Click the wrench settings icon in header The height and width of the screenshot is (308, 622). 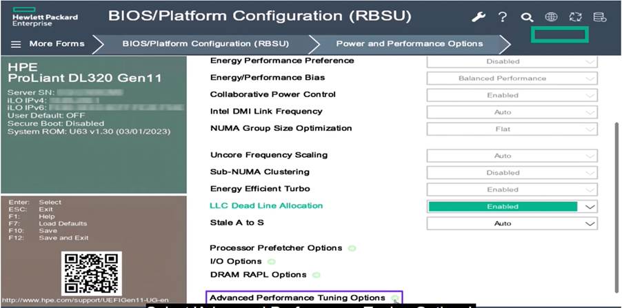pyautogui.click(x=479, y=17)
